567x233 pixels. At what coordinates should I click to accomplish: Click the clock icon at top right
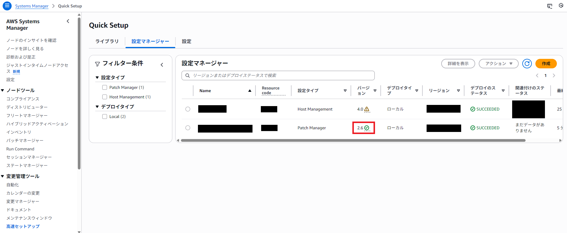tap(561, 6)
